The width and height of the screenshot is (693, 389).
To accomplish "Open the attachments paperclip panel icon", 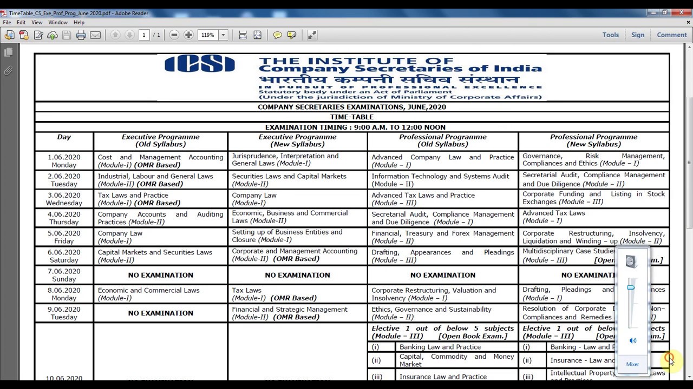I will [x=8, y=71].
